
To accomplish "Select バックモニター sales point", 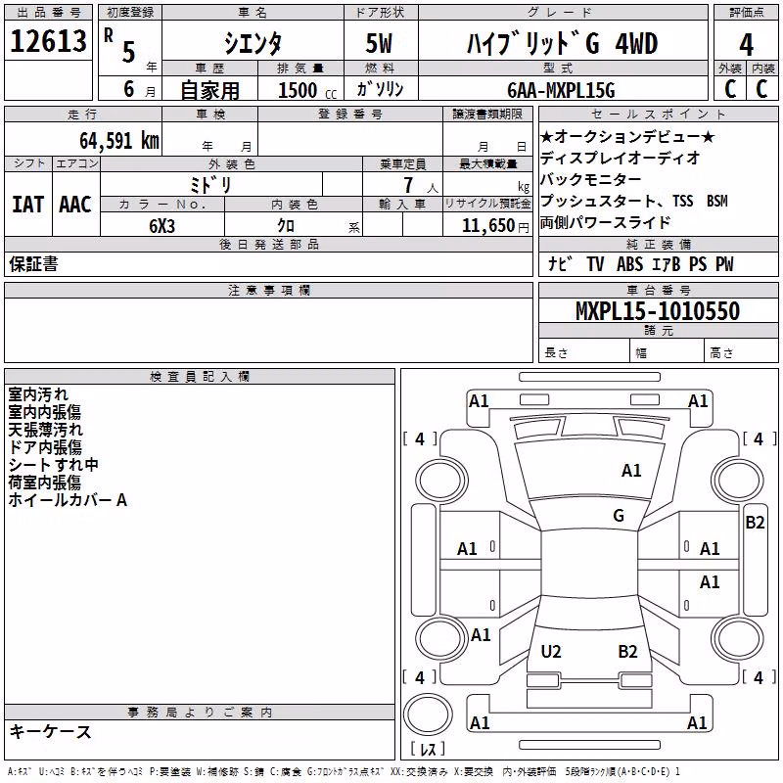I will click(x=591, y=179).
